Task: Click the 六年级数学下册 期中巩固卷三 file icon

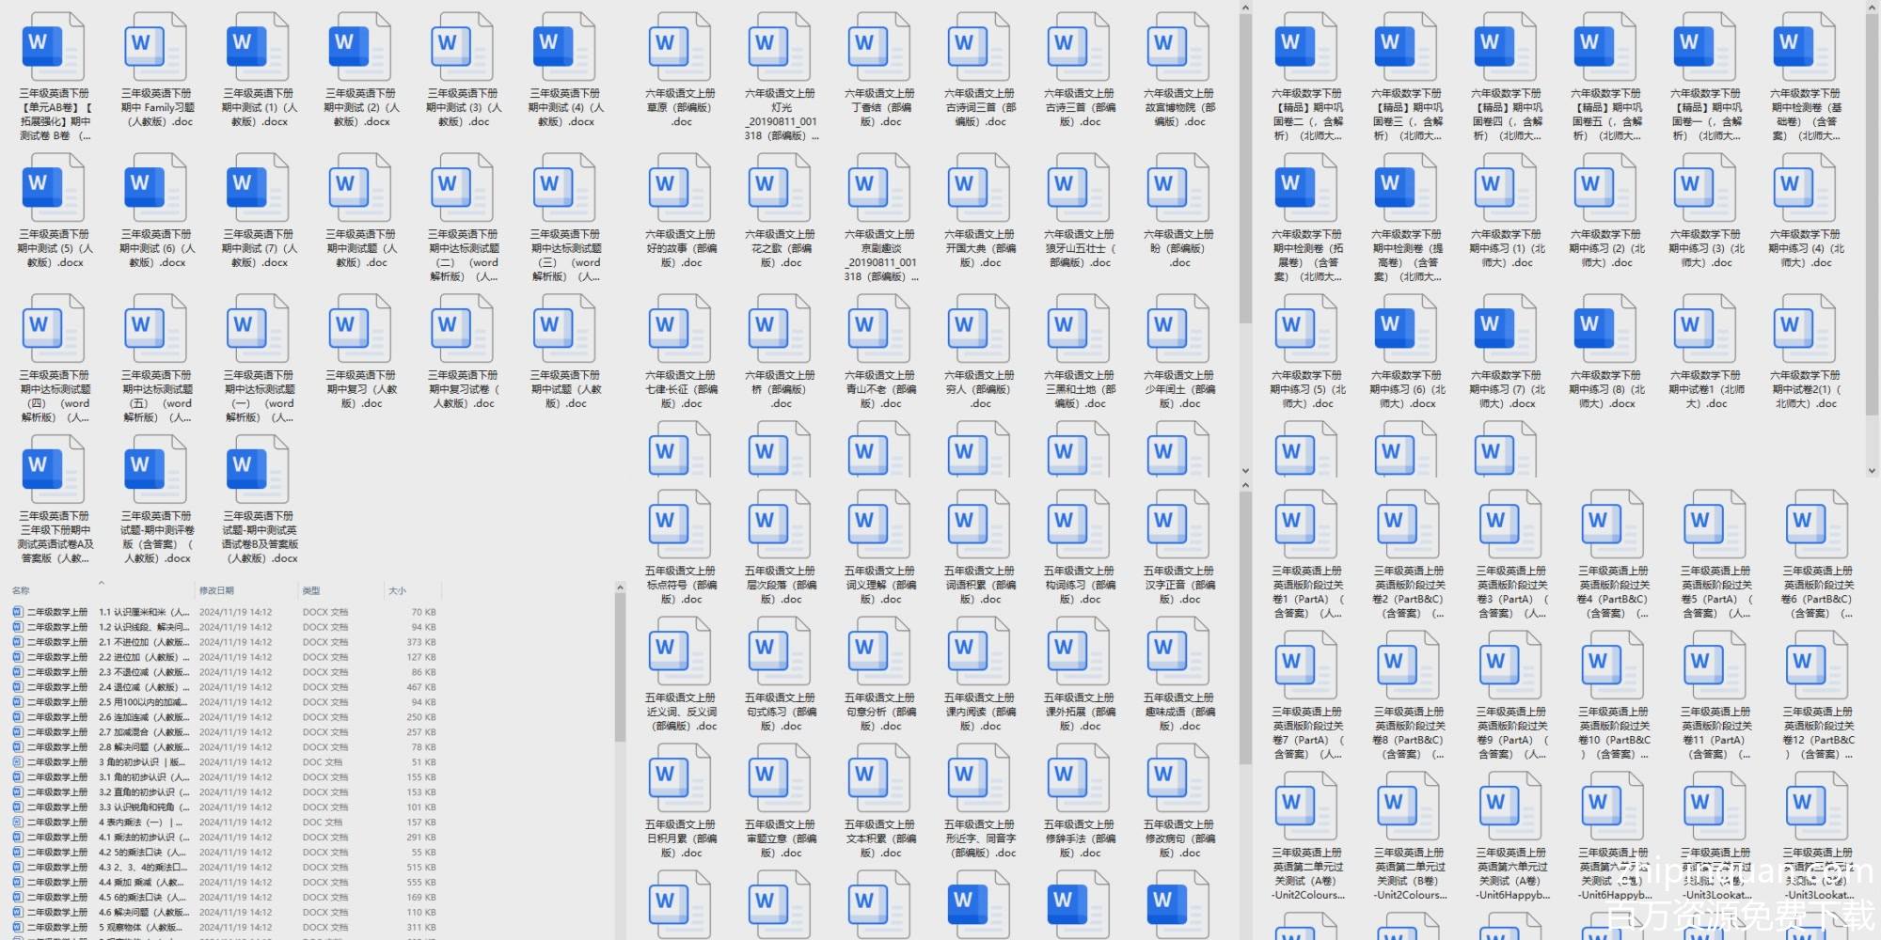Action: coord(1404,47)
